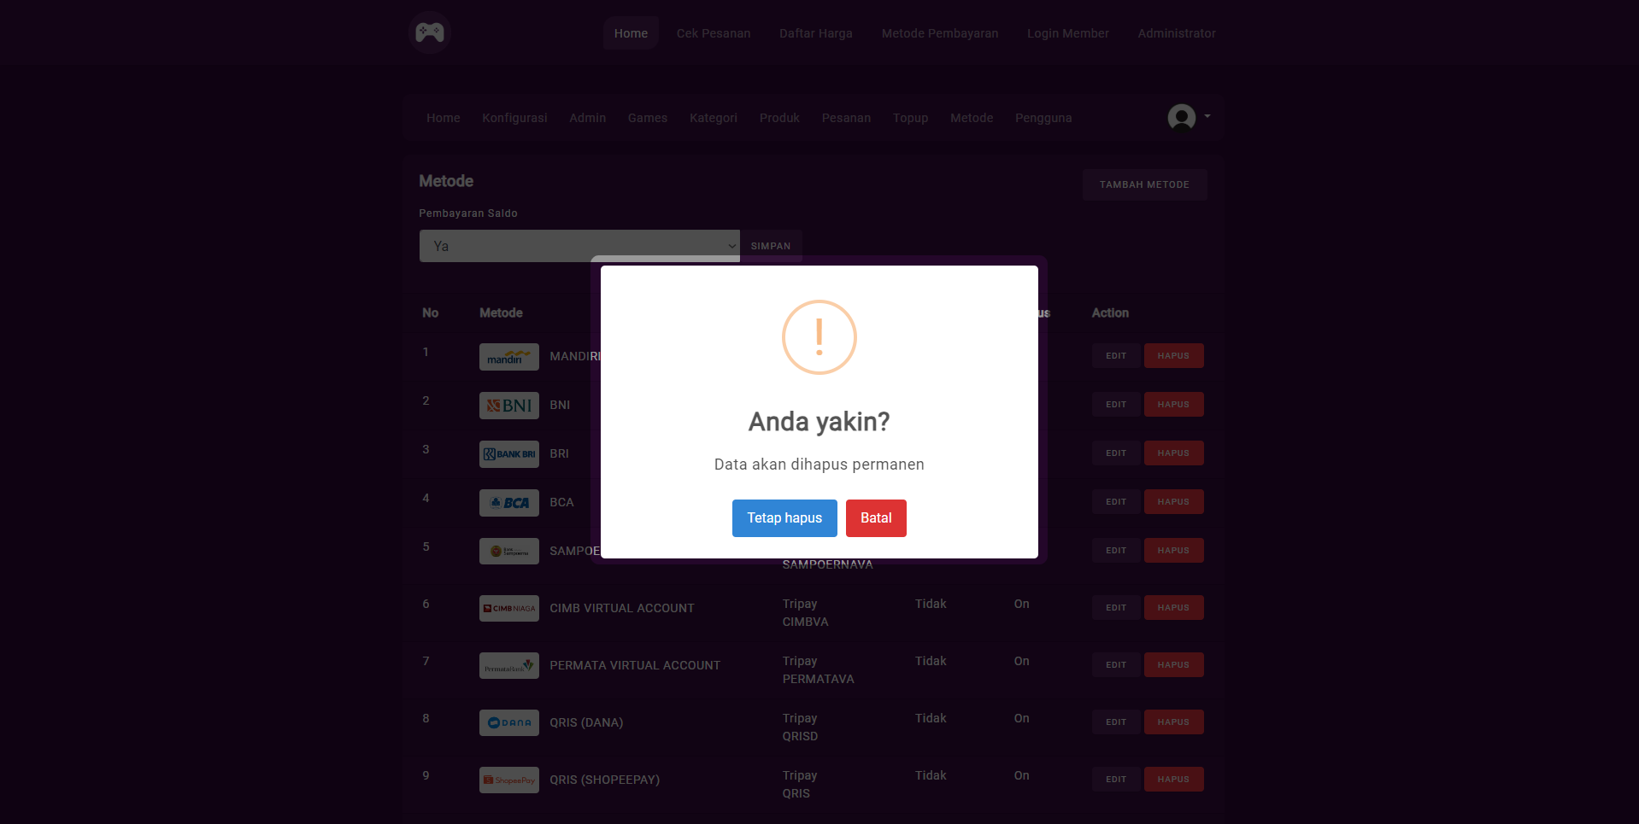Screen dimensions: 1639x824
Task: Open Login Member page
Action: pos(1068,33)
